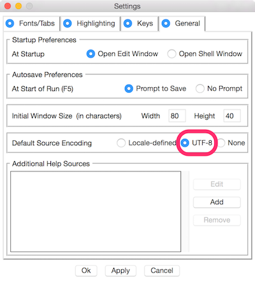This screenshot has height=283, width=255.
Task: Enable No Prompt autosave option
Action: pyautogui.click(x=219, y=89)
